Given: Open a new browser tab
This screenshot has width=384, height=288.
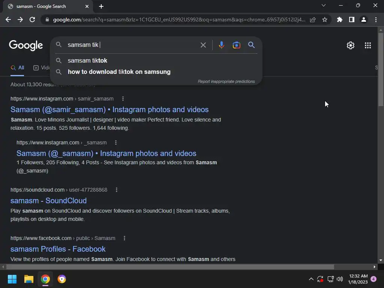Looking at the screenshot, I should pos(101,6).
